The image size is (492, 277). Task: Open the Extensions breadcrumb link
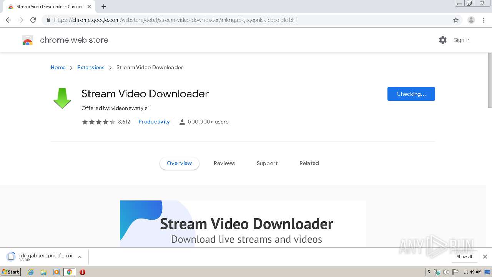pos(91,67)
